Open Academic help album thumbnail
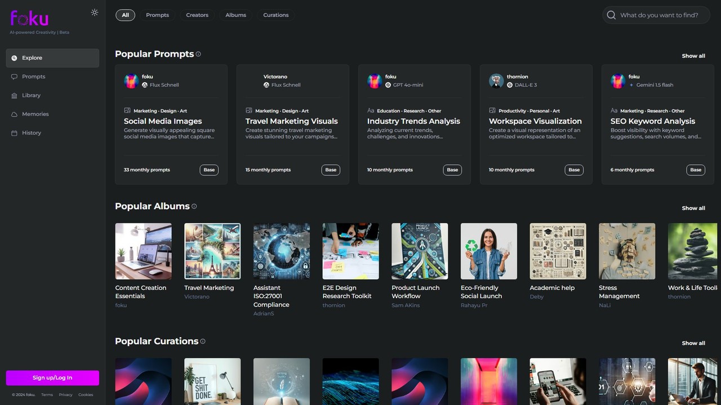Viewport: 721px width, 405px height. 558,251
